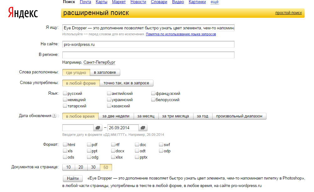Choose 'за месяц' update date

[146, 116]
